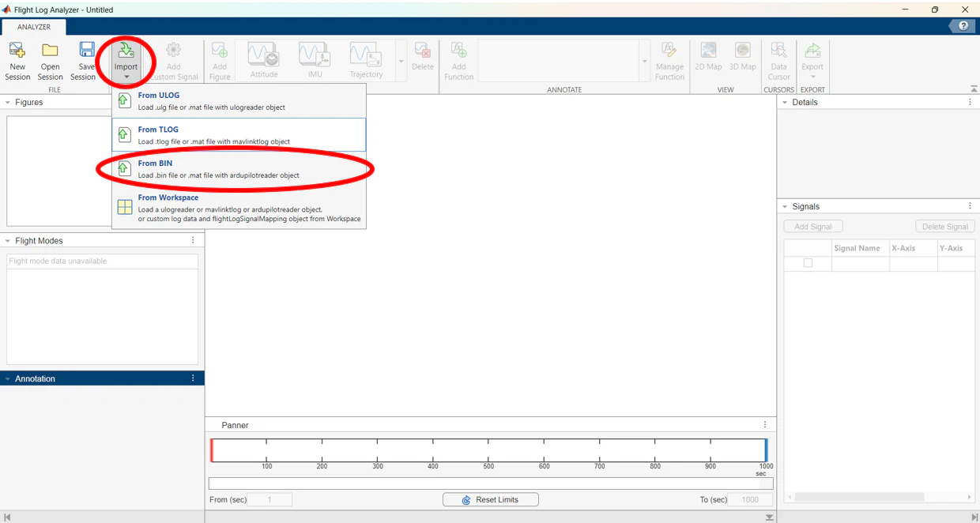Collapse left side panel arrow at bottom
The width and height of the screenshot is (980, 523).
(x=7, y=517)
